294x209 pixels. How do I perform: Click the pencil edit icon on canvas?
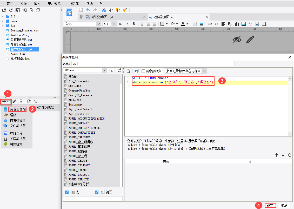250,40
